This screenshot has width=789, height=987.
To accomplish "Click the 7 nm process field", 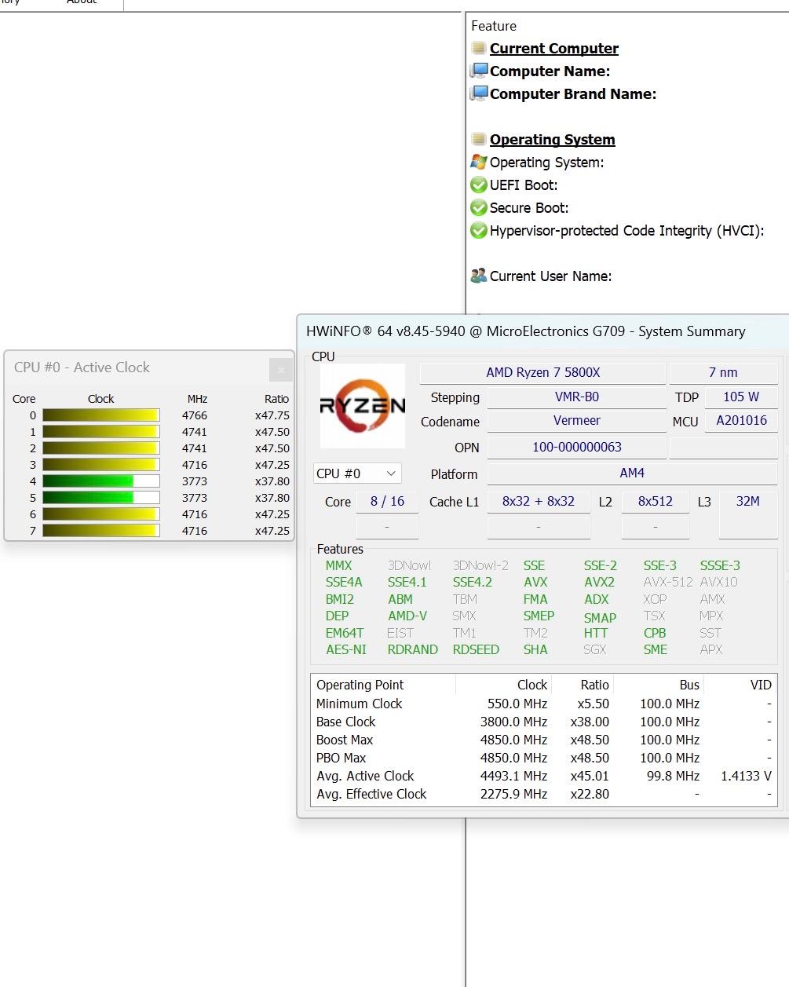I will (723, 372).
